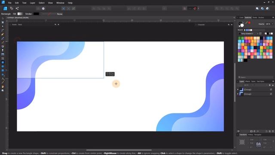Click the Fill gradient swatch in context toolbar
Viewport: 275px width, 155px height.
click(x=20, y=14)
